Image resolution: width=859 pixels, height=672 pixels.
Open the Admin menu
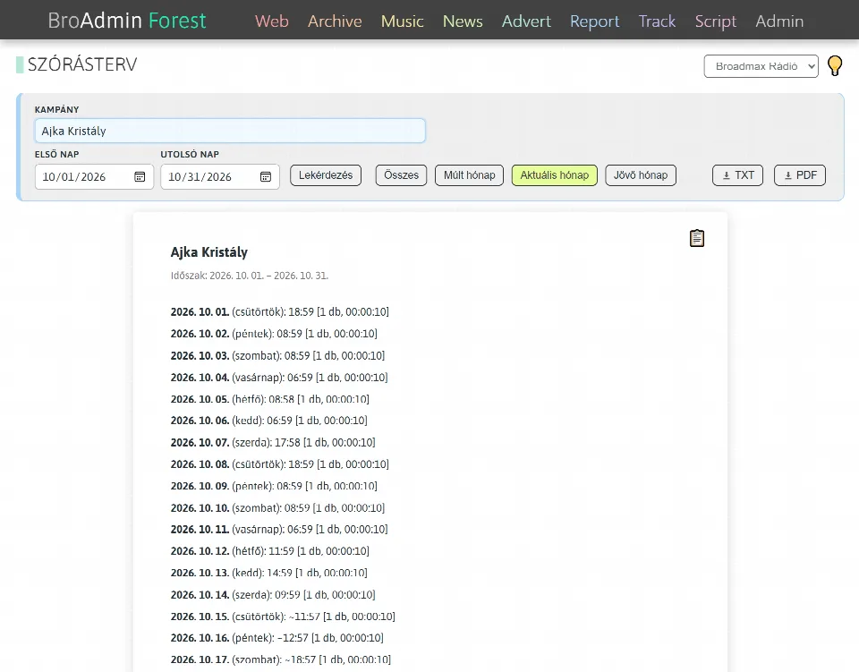click(779, 21)
